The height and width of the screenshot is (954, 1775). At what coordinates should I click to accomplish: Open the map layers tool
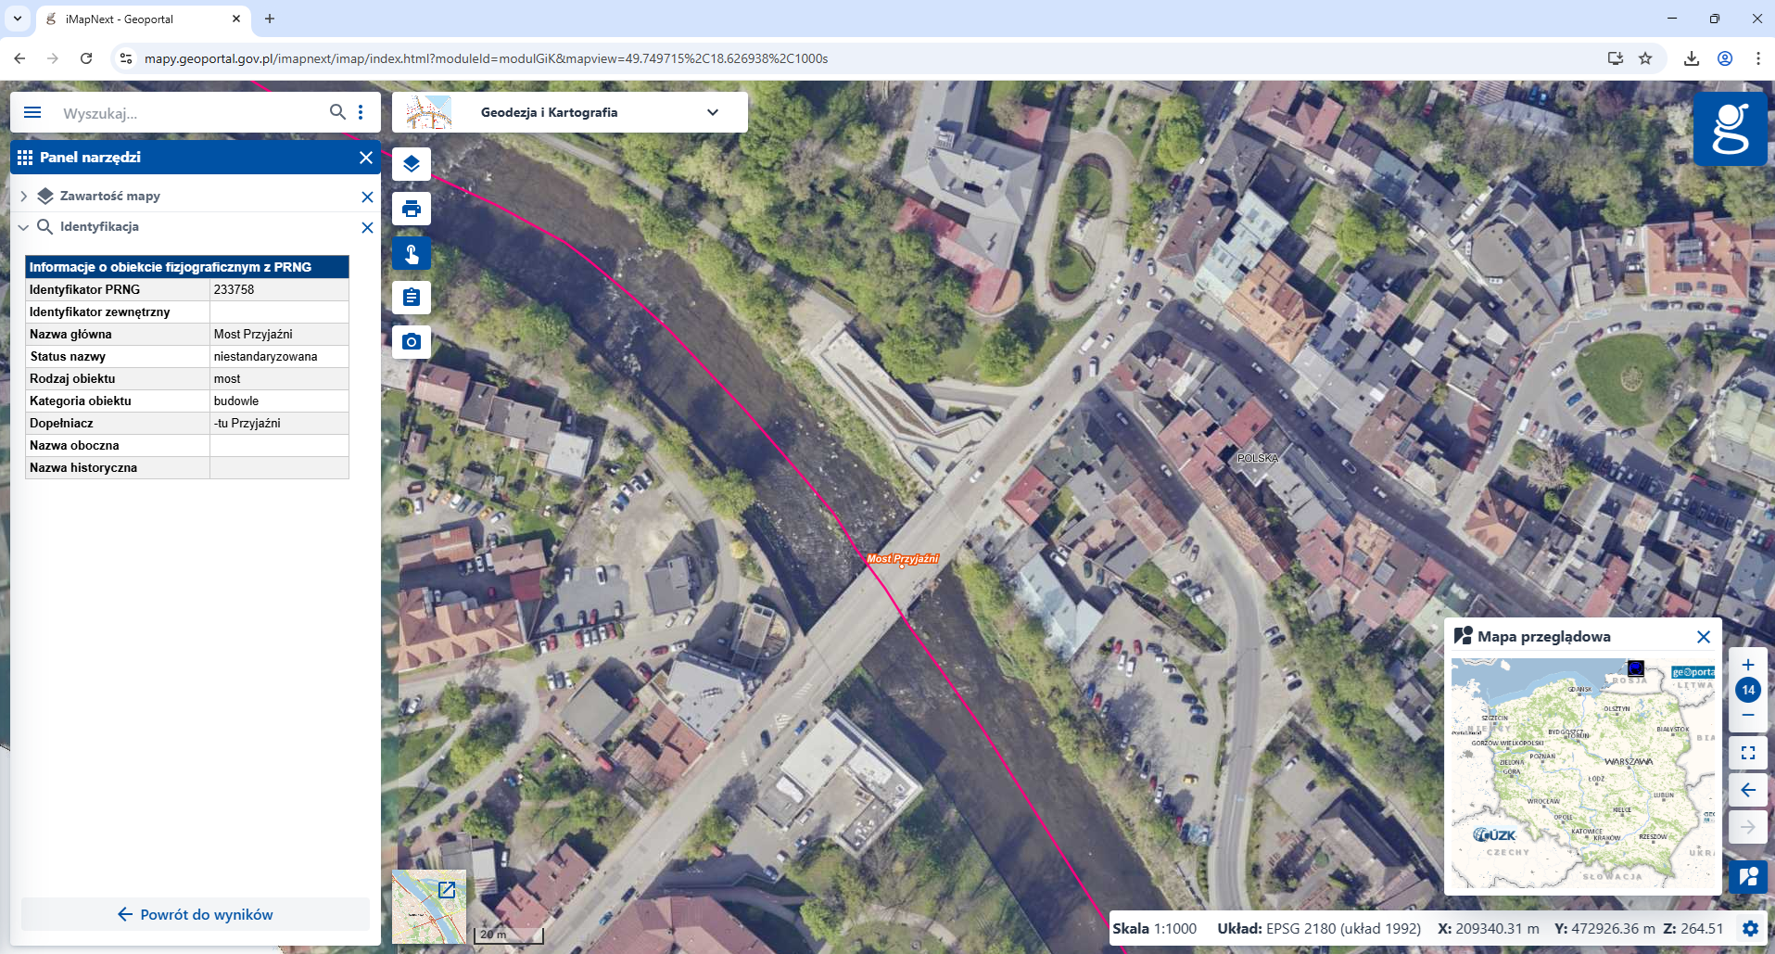coord(412,164)
